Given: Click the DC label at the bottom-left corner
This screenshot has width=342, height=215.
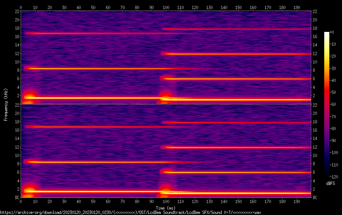Looking at the screenshot, I should coord(16,198).
